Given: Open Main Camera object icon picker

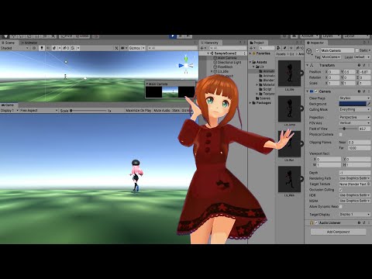Looking at the screenshot, I should (309, 51).
